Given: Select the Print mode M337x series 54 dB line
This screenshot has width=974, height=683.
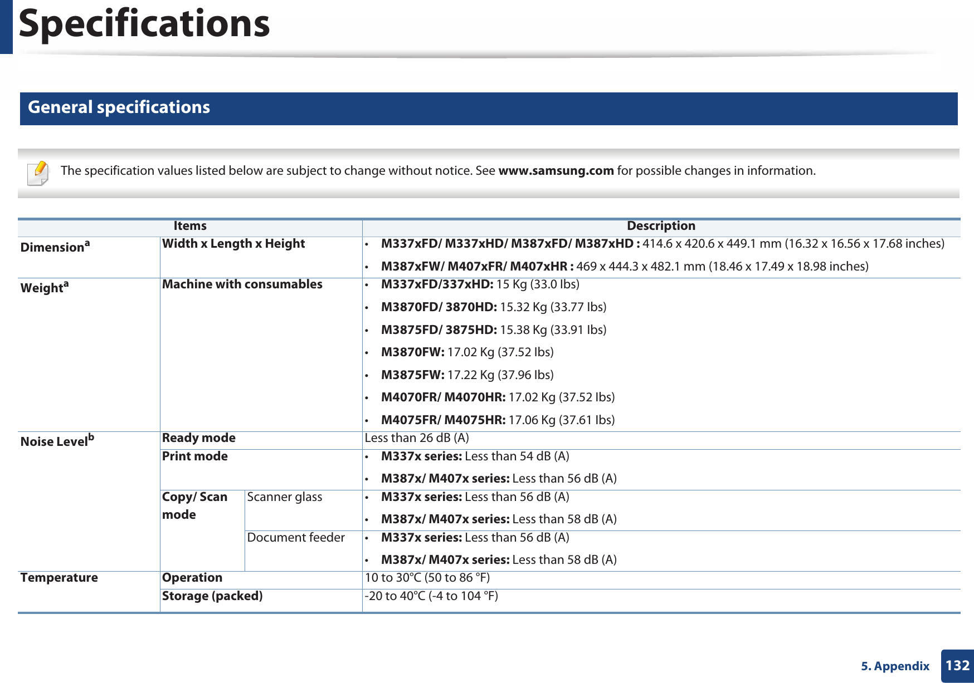Looking at the screenshot, I should pos(475,456).
